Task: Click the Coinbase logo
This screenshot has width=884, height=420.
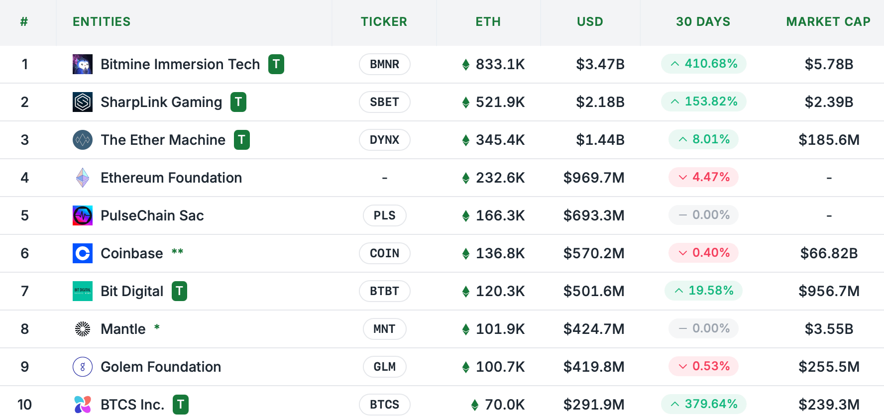Action: point(83,253)
